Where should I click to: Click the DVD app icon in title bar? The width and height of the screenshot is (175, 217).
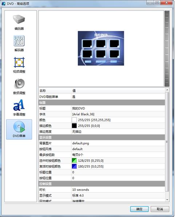point(4,3)
